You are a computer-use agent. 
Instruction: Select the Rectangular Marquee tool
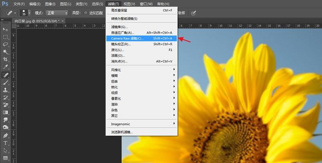pos(5,37)
